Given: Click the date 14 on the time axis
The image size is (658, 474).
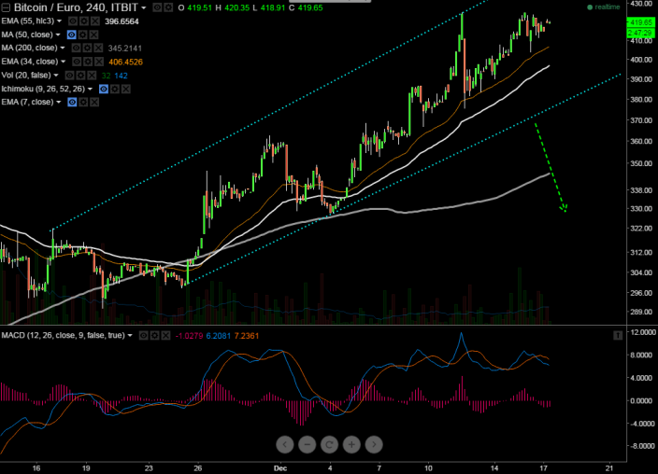Looking at the screenshot, I should click(x=494, y=468).
